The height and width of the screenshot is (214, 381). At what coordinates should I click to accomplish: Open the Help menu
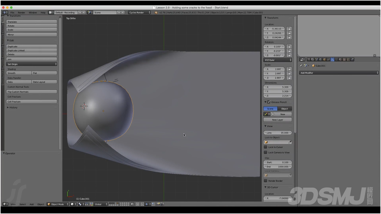tap(43, 13)
